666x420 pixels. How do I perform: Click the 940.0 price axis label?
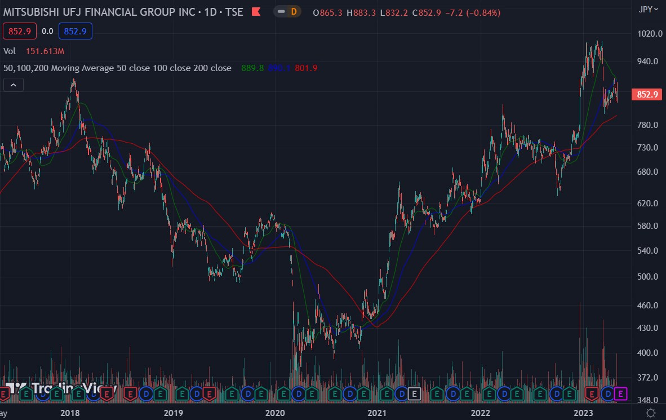[x=648, y=61]
